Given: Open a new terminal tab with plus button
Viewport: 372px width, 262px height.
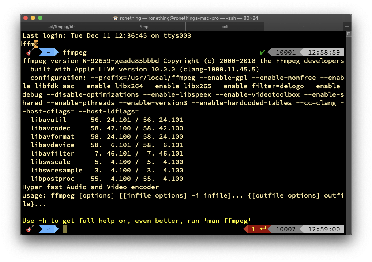Looking at the screenshot, I should (x=347, y=27).
